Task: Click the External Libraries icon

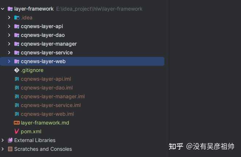Action: coord(10,140)
